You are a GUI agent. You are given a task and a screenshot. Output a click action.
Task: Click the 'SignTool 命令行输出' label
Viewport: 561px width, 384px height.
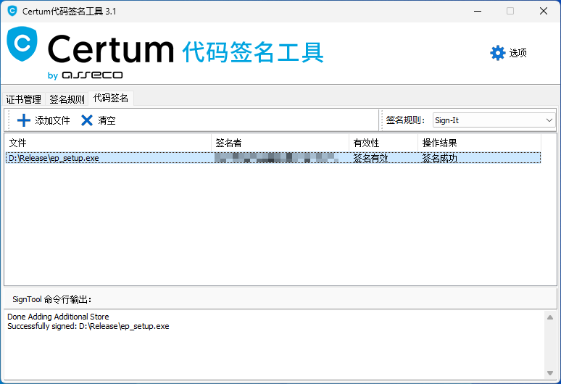[52, 299]
